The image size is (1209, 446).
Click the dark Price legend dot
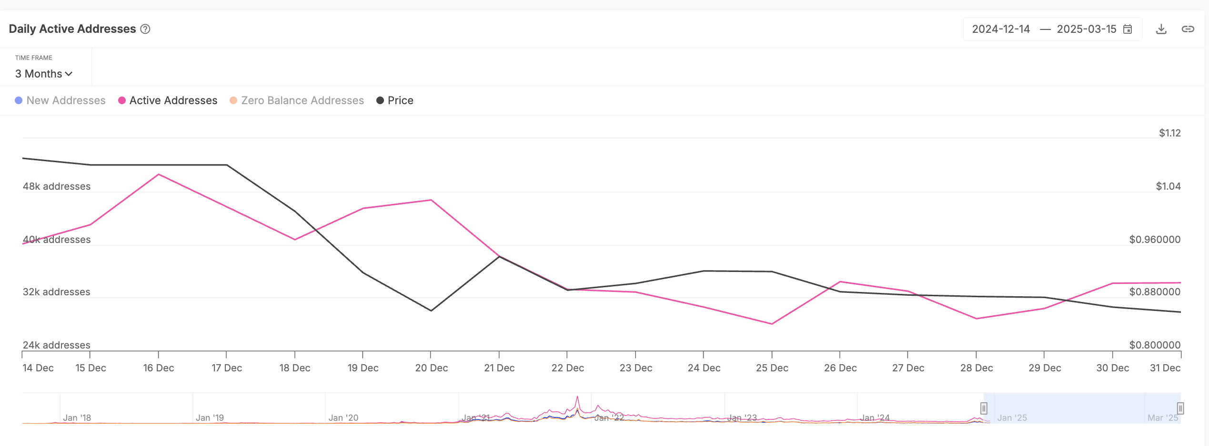coord(380,100)
